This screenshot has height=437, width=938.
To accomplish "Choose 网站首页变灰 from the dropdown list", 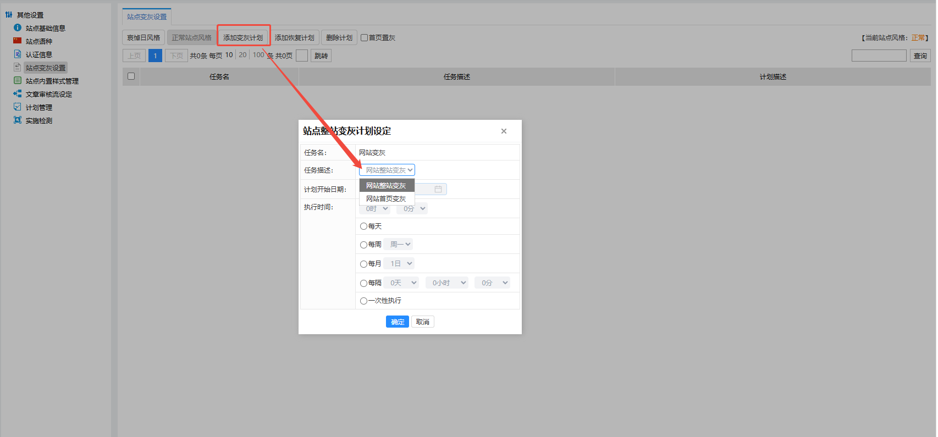I will coord(386,198).
